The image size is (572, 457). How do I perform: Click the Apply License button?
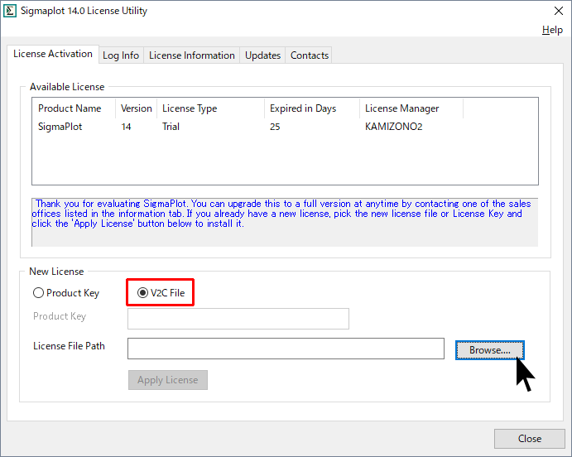point(167,380)
